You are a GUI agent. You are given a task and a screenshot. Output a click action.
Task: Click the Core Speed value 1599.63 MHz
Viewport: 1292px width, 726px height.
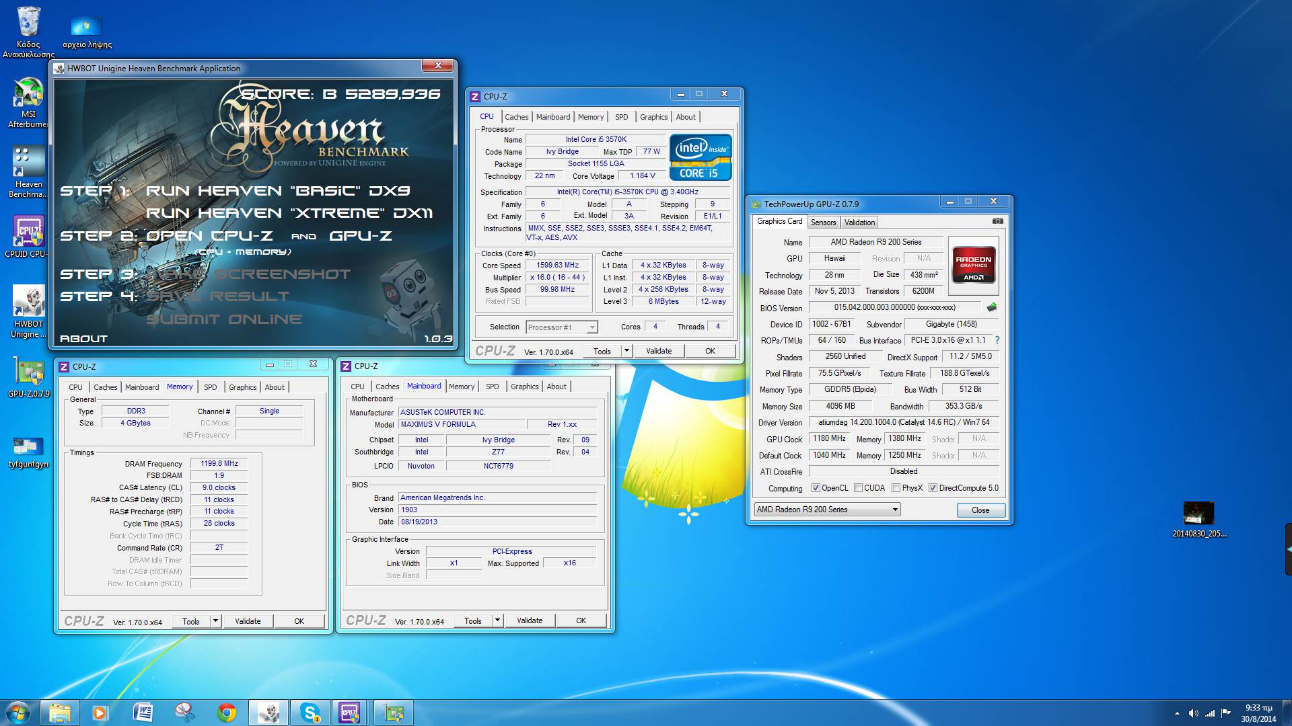click(558, 266)
